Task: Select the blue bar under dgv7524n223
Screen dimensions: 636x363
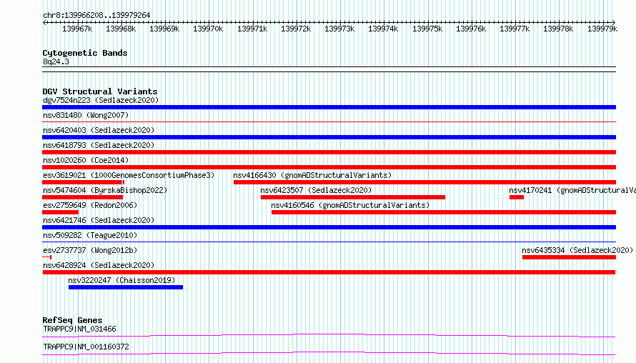Action: pos(329,107)
